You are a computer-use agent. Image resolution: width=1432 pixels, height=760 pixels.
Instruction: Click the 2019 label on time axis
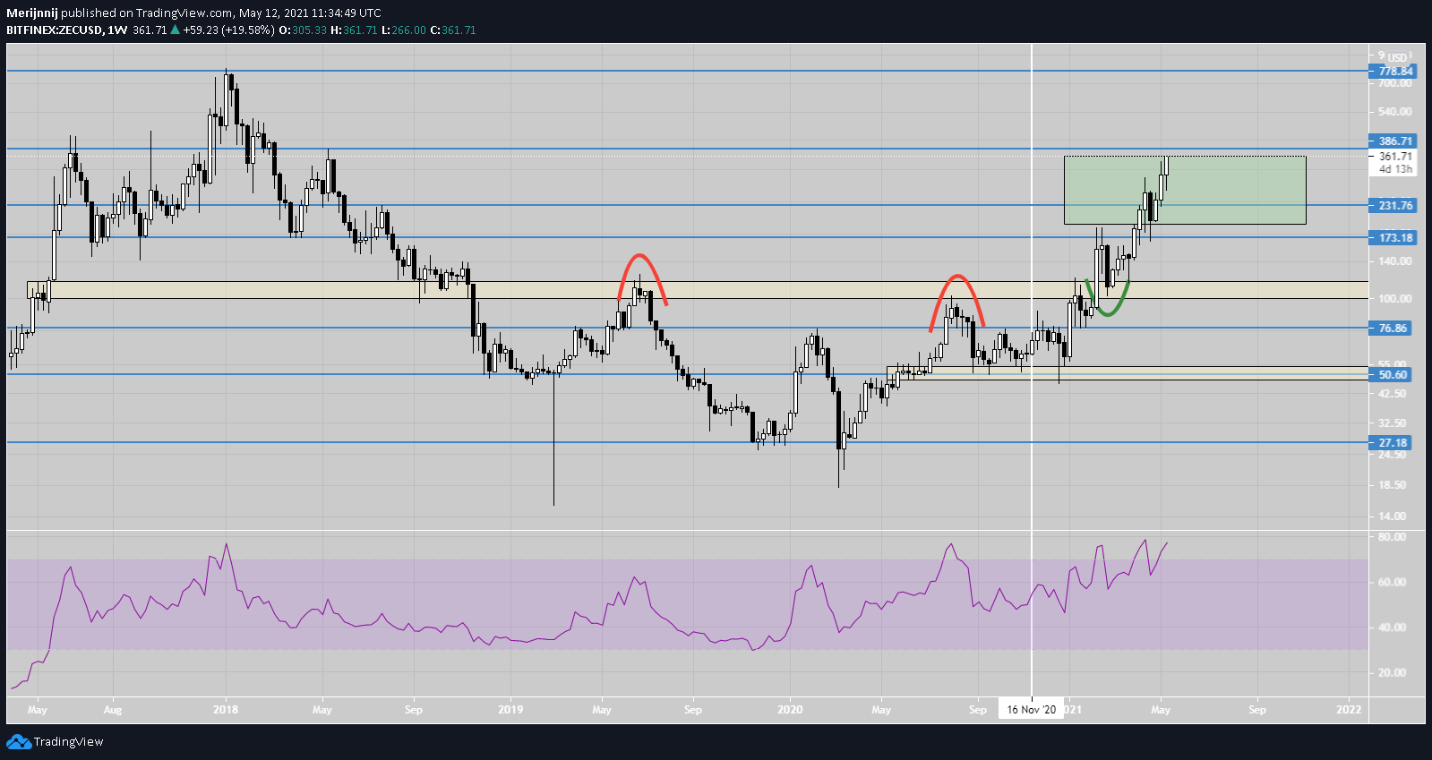click(x=510, y=710)
